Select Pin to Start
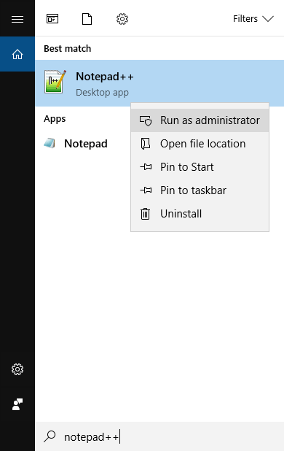The image size is (284, 451). click(x=200, y=167)
